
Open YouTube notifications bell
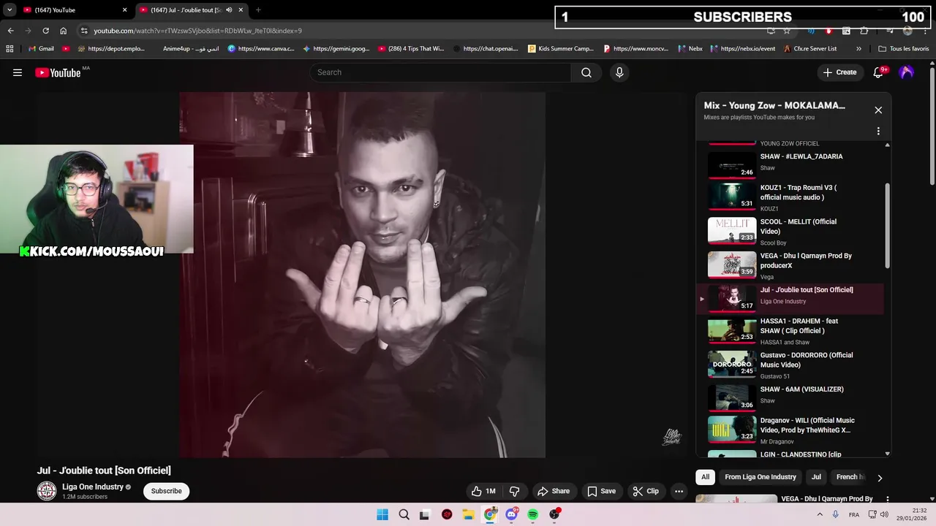click(878, 72)
